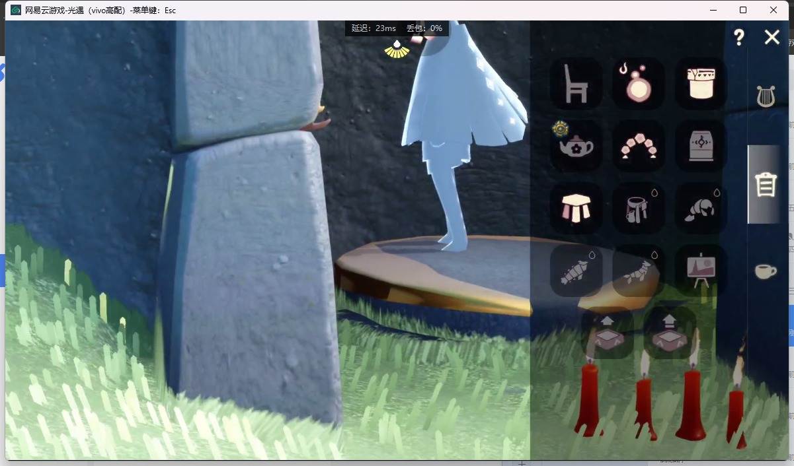Choose the carved stone lantern prop icon
The width and height of the screenshot is (794, 466).
point(701,146)
